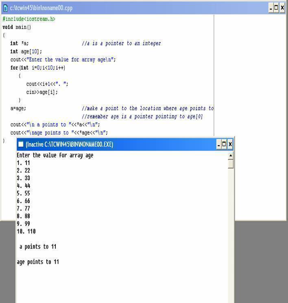Click the cout 'Enter the value for array age' line

point(63,59)
